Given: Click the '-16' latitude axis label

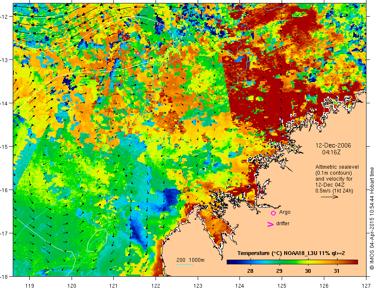Looking at the screenshot, I should point(5,190).
